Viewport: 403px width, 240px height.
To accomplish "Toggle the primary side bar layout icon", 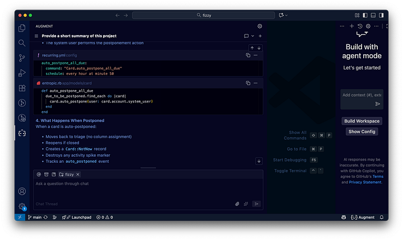I will (x=365, y=16).
